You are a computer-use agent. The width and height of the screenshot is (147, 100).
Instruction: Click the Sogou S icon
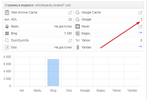click(78, 33)
